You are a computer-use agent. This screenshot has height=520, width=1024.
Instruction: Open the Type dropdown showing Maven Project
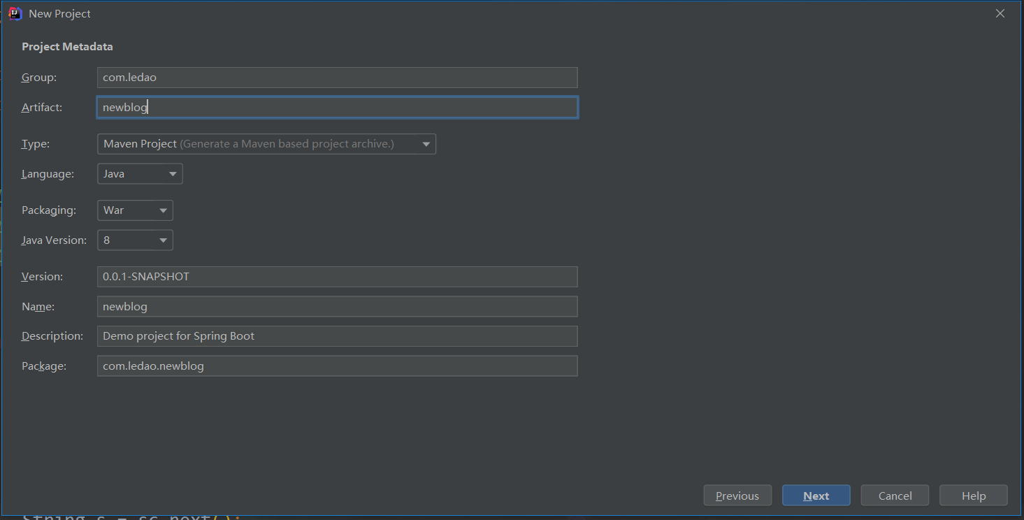point(266,144)
